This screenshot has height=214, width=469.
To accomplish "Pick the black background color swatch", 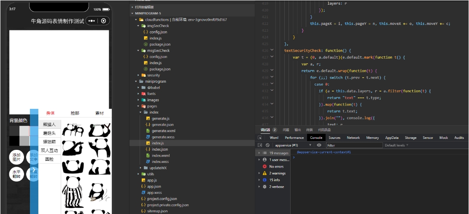I will (14, 141).
